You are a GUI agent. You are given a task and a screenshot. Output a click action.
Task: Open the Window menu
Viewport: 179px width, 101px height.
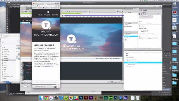coord(35,1)
